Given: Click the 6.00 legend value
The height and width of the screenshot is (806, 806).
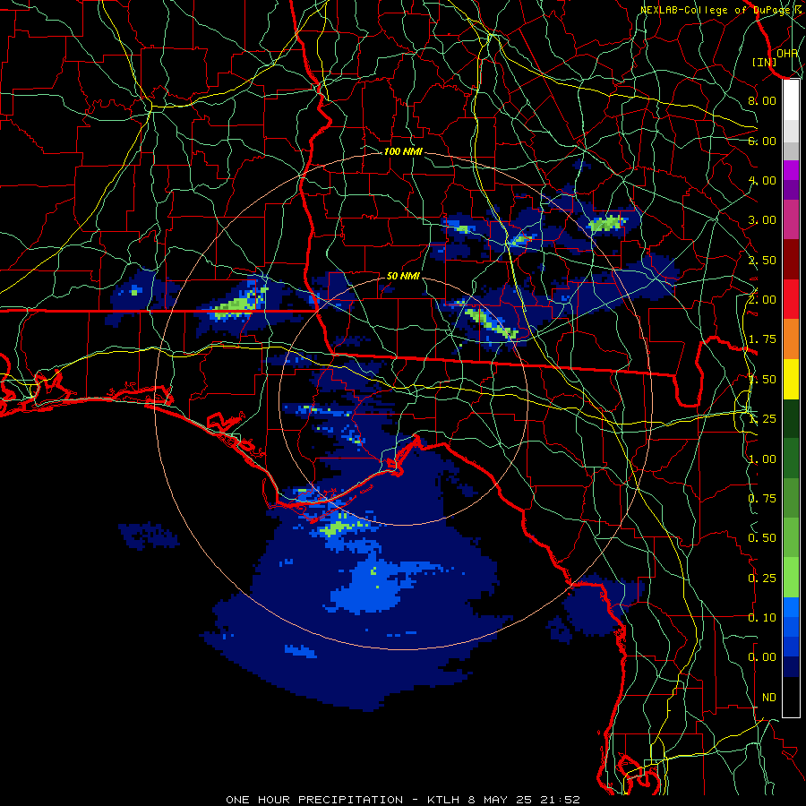Looking at the screenshot, I should coord(762,141).
